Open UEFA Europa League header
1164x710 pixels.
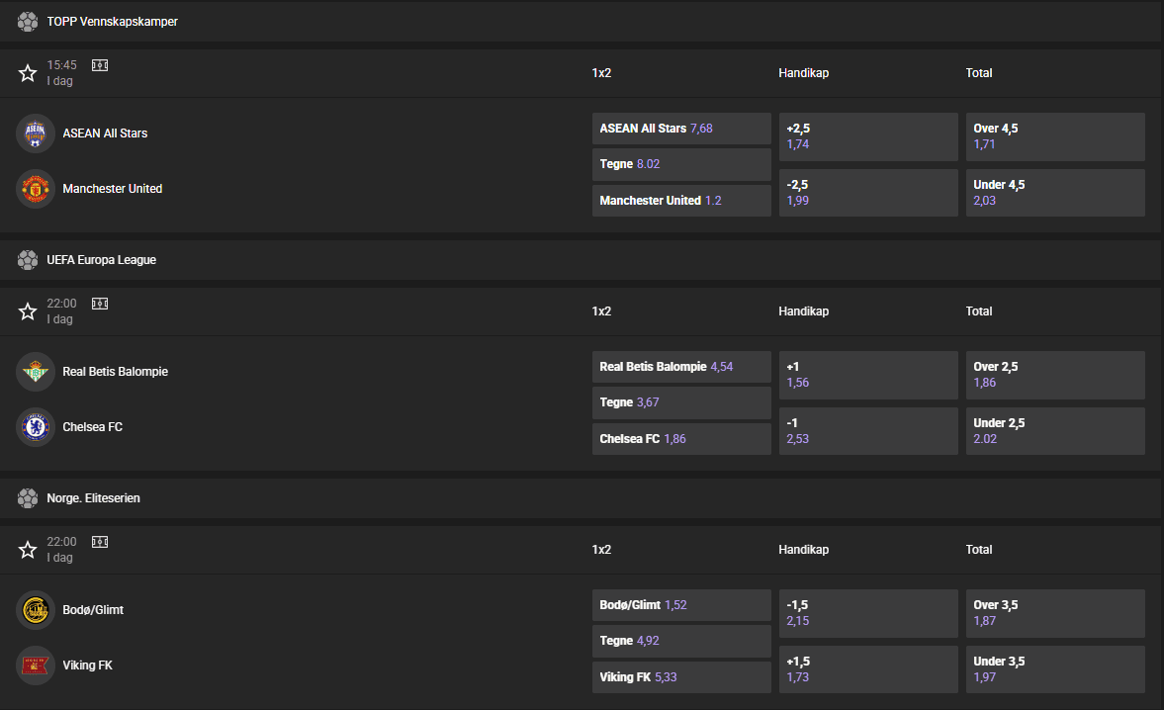pos(581,260)
